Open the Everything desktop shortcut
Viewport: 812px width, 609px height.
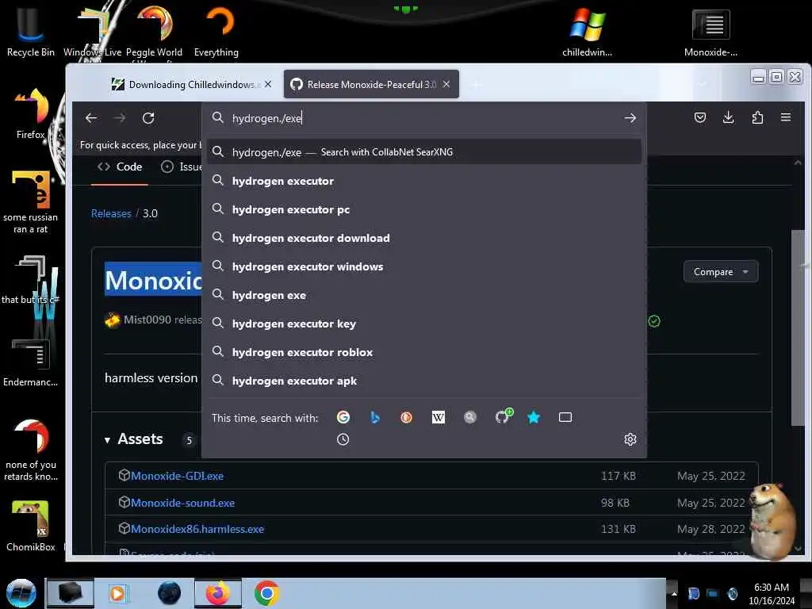216,31
